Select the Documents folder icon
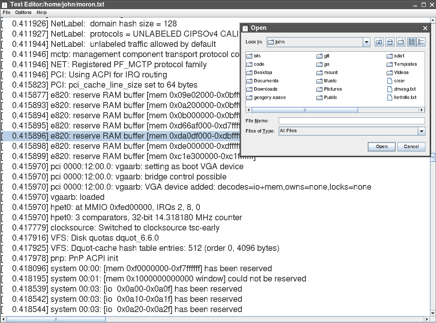 pos(249,81)
